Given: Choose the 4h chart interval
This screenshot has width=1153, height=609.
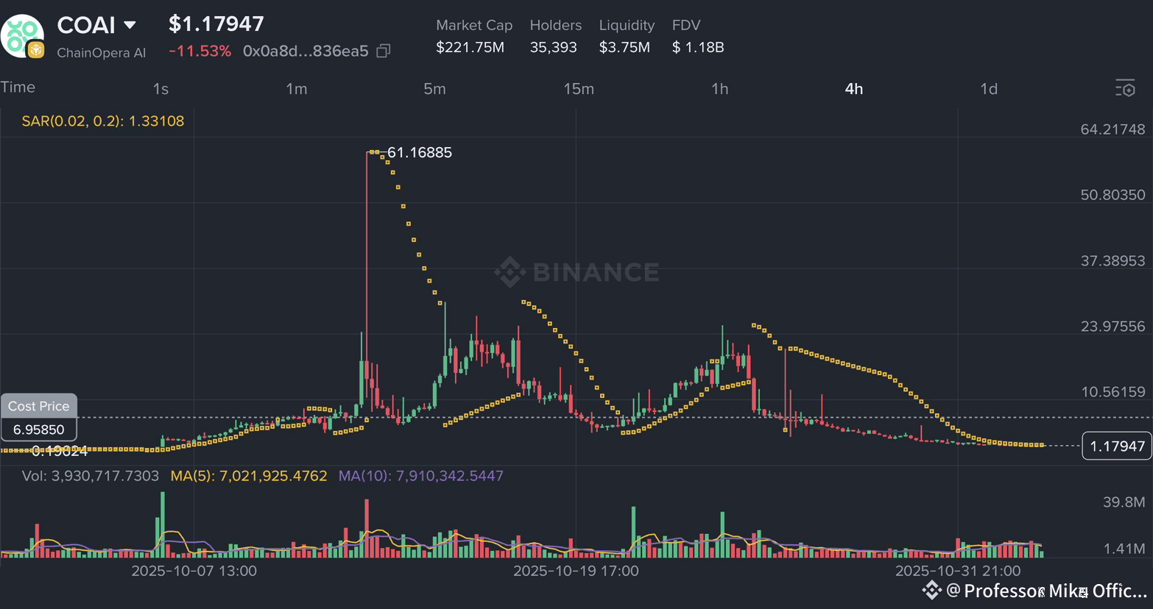Looking at the screenshot, I should [x=854, y=89].
